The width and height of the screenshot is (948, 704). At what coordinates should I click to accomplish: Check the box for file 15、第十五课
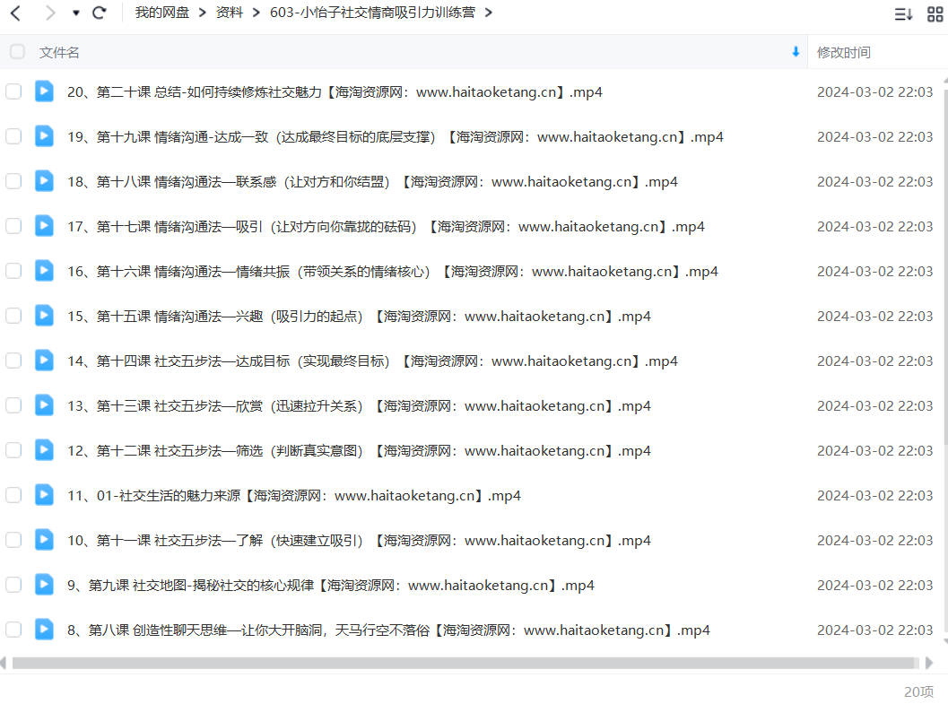point(13,316)
